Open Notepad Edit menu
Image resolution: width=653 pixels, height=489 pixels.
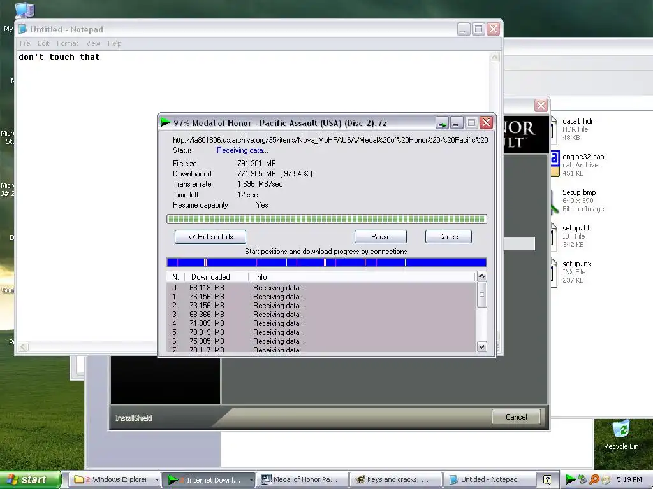click(43, 43)
